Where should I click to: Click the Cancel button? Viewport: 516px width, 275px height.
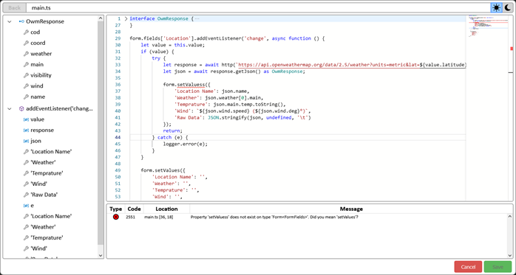[x=468, y=267]
